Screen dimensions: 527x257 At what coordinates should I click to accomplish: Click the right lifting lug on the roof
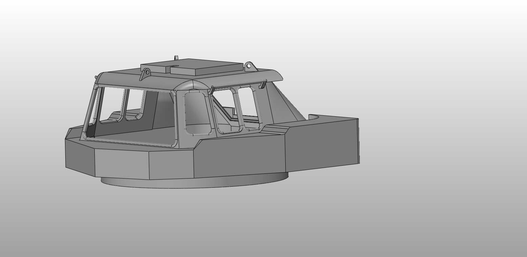(249, 66)
